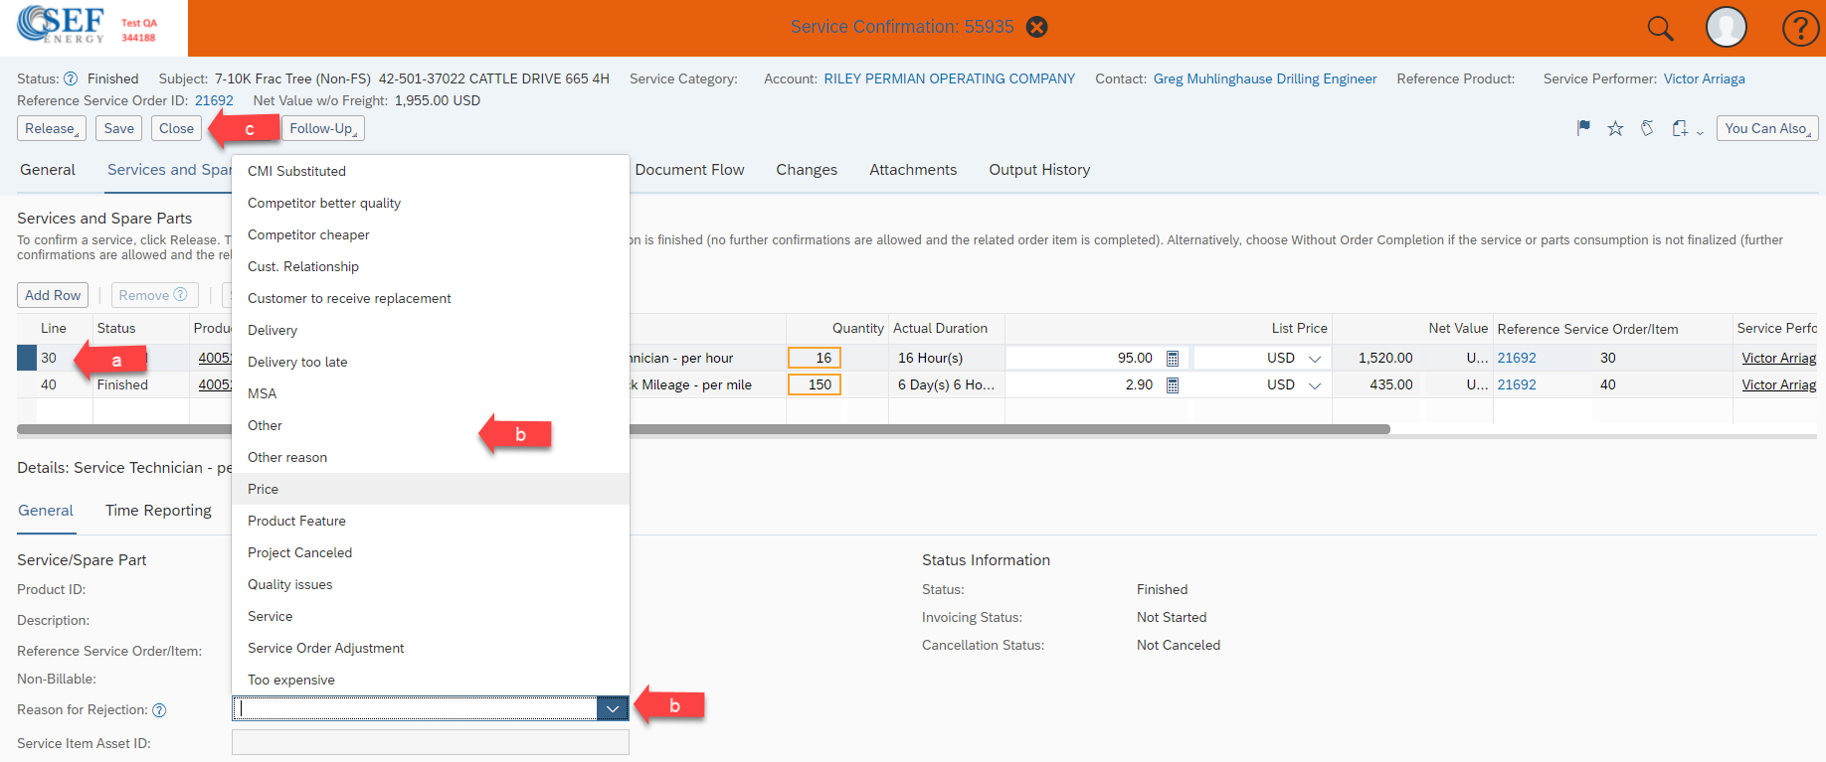The image size is (1826, 762).
Task: Click the Save button
Action: pyautogui.click(x=119, y=128)
